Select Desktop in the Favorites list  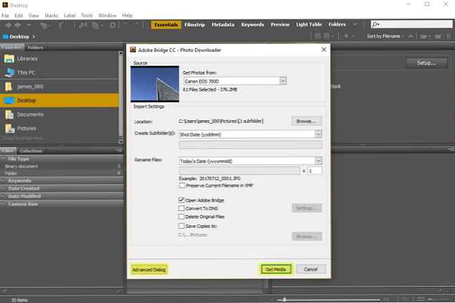[60, 101]
